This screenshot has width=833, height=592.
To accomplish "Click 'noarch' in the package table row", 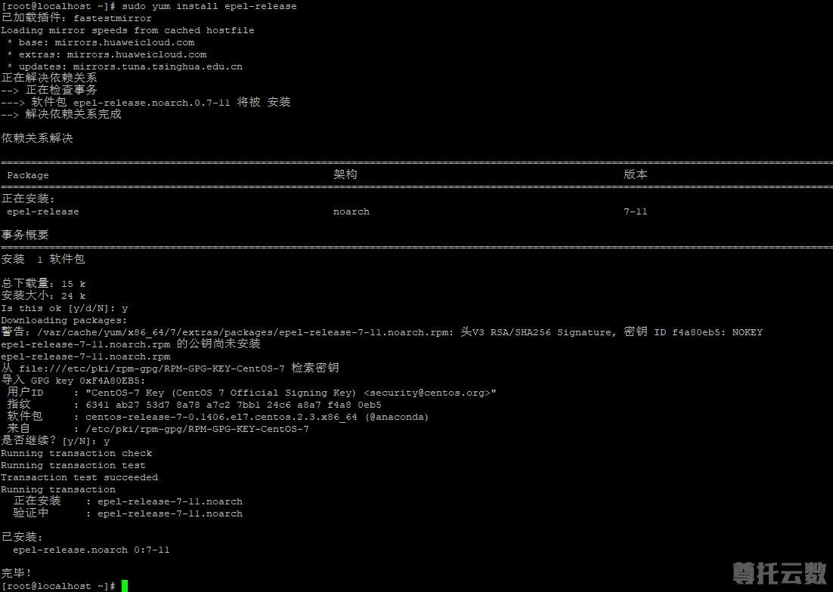I will tap(351, 211).
